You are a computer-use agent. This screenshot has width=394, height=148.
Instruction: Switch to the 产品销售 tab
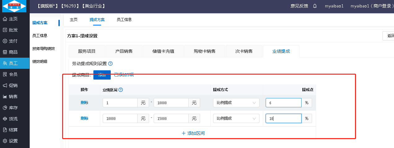124,51
